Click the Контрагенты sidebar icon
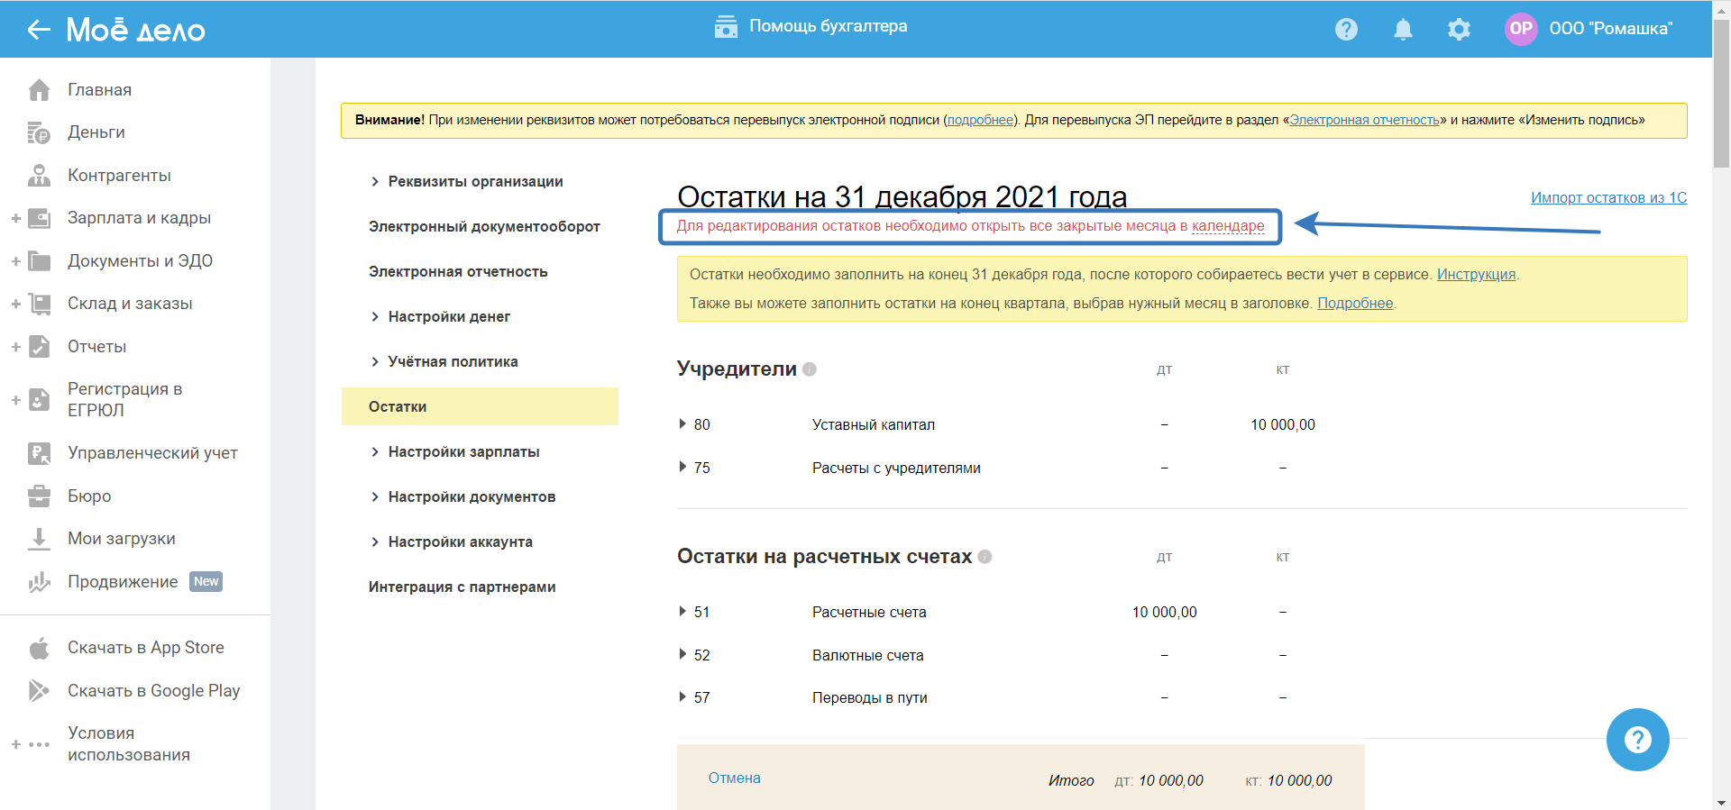The width and height of the screenshot is (1731, 810). 39,176
